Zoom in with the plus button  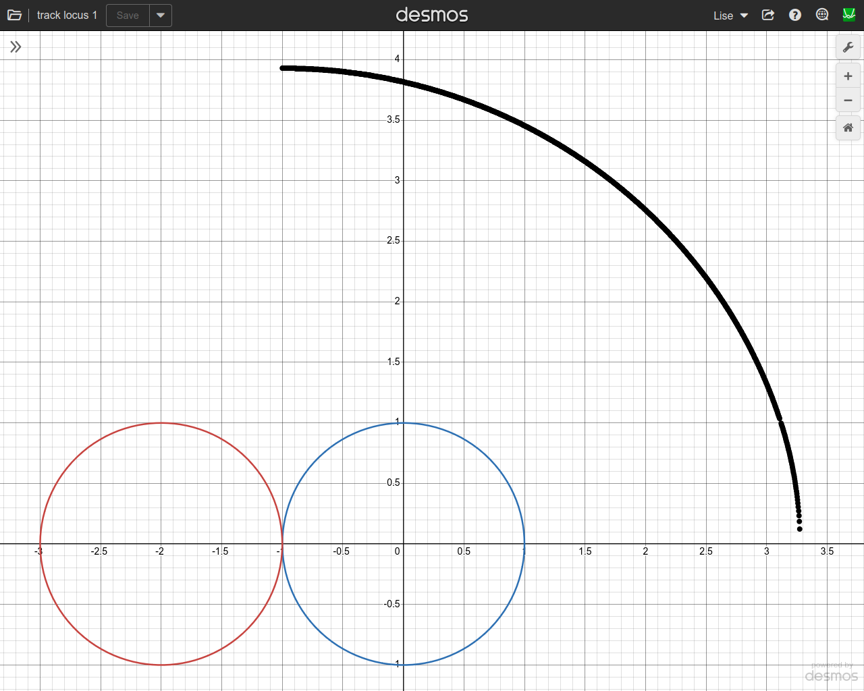tap(848, 76)
